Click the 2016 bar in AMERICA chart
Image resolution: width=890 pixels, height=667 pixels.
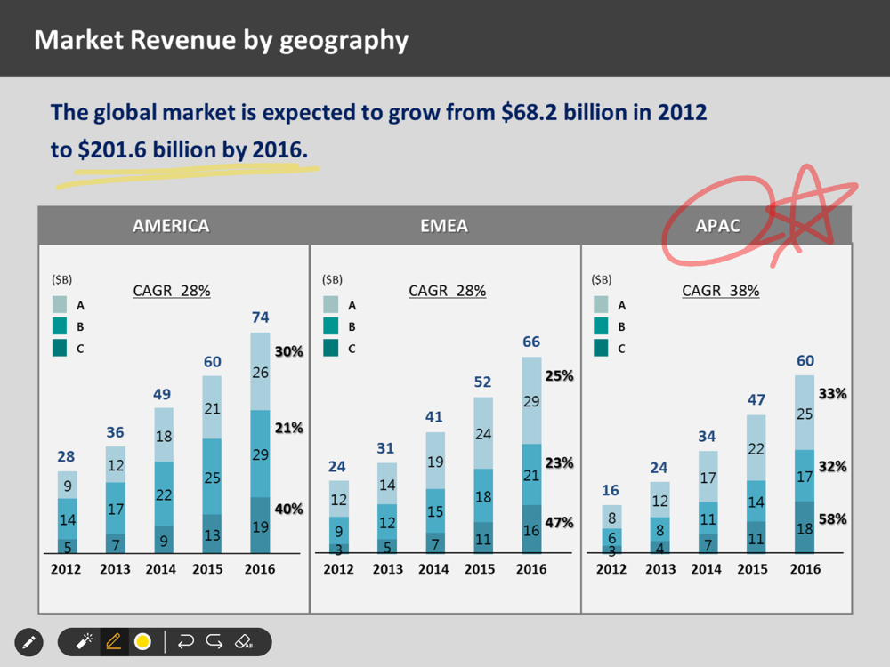pos(259,445)
